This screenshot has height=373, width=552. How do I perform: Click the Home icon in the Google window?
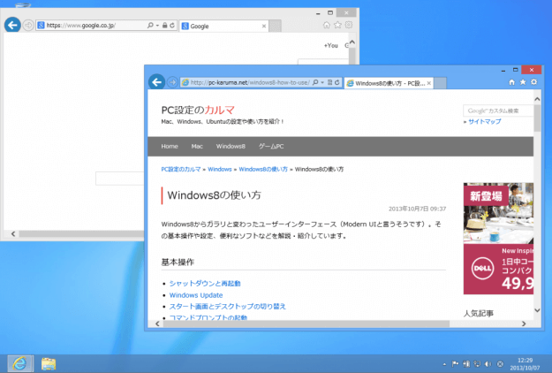click(x=326, y=25)
